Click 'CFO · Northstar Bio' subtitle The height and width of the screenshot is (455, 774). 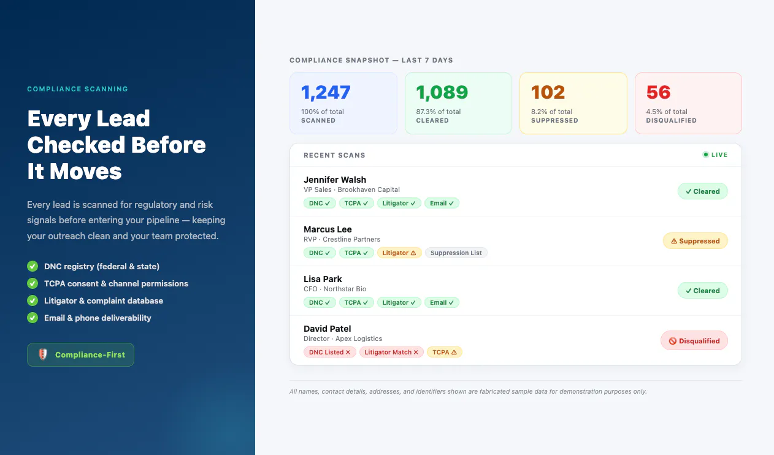pyautogui.click(x=335, y=289)
